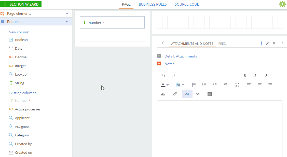The image size is (287, 157).
Task: Expand the Page elements section
Action: [x=67, y=13]
